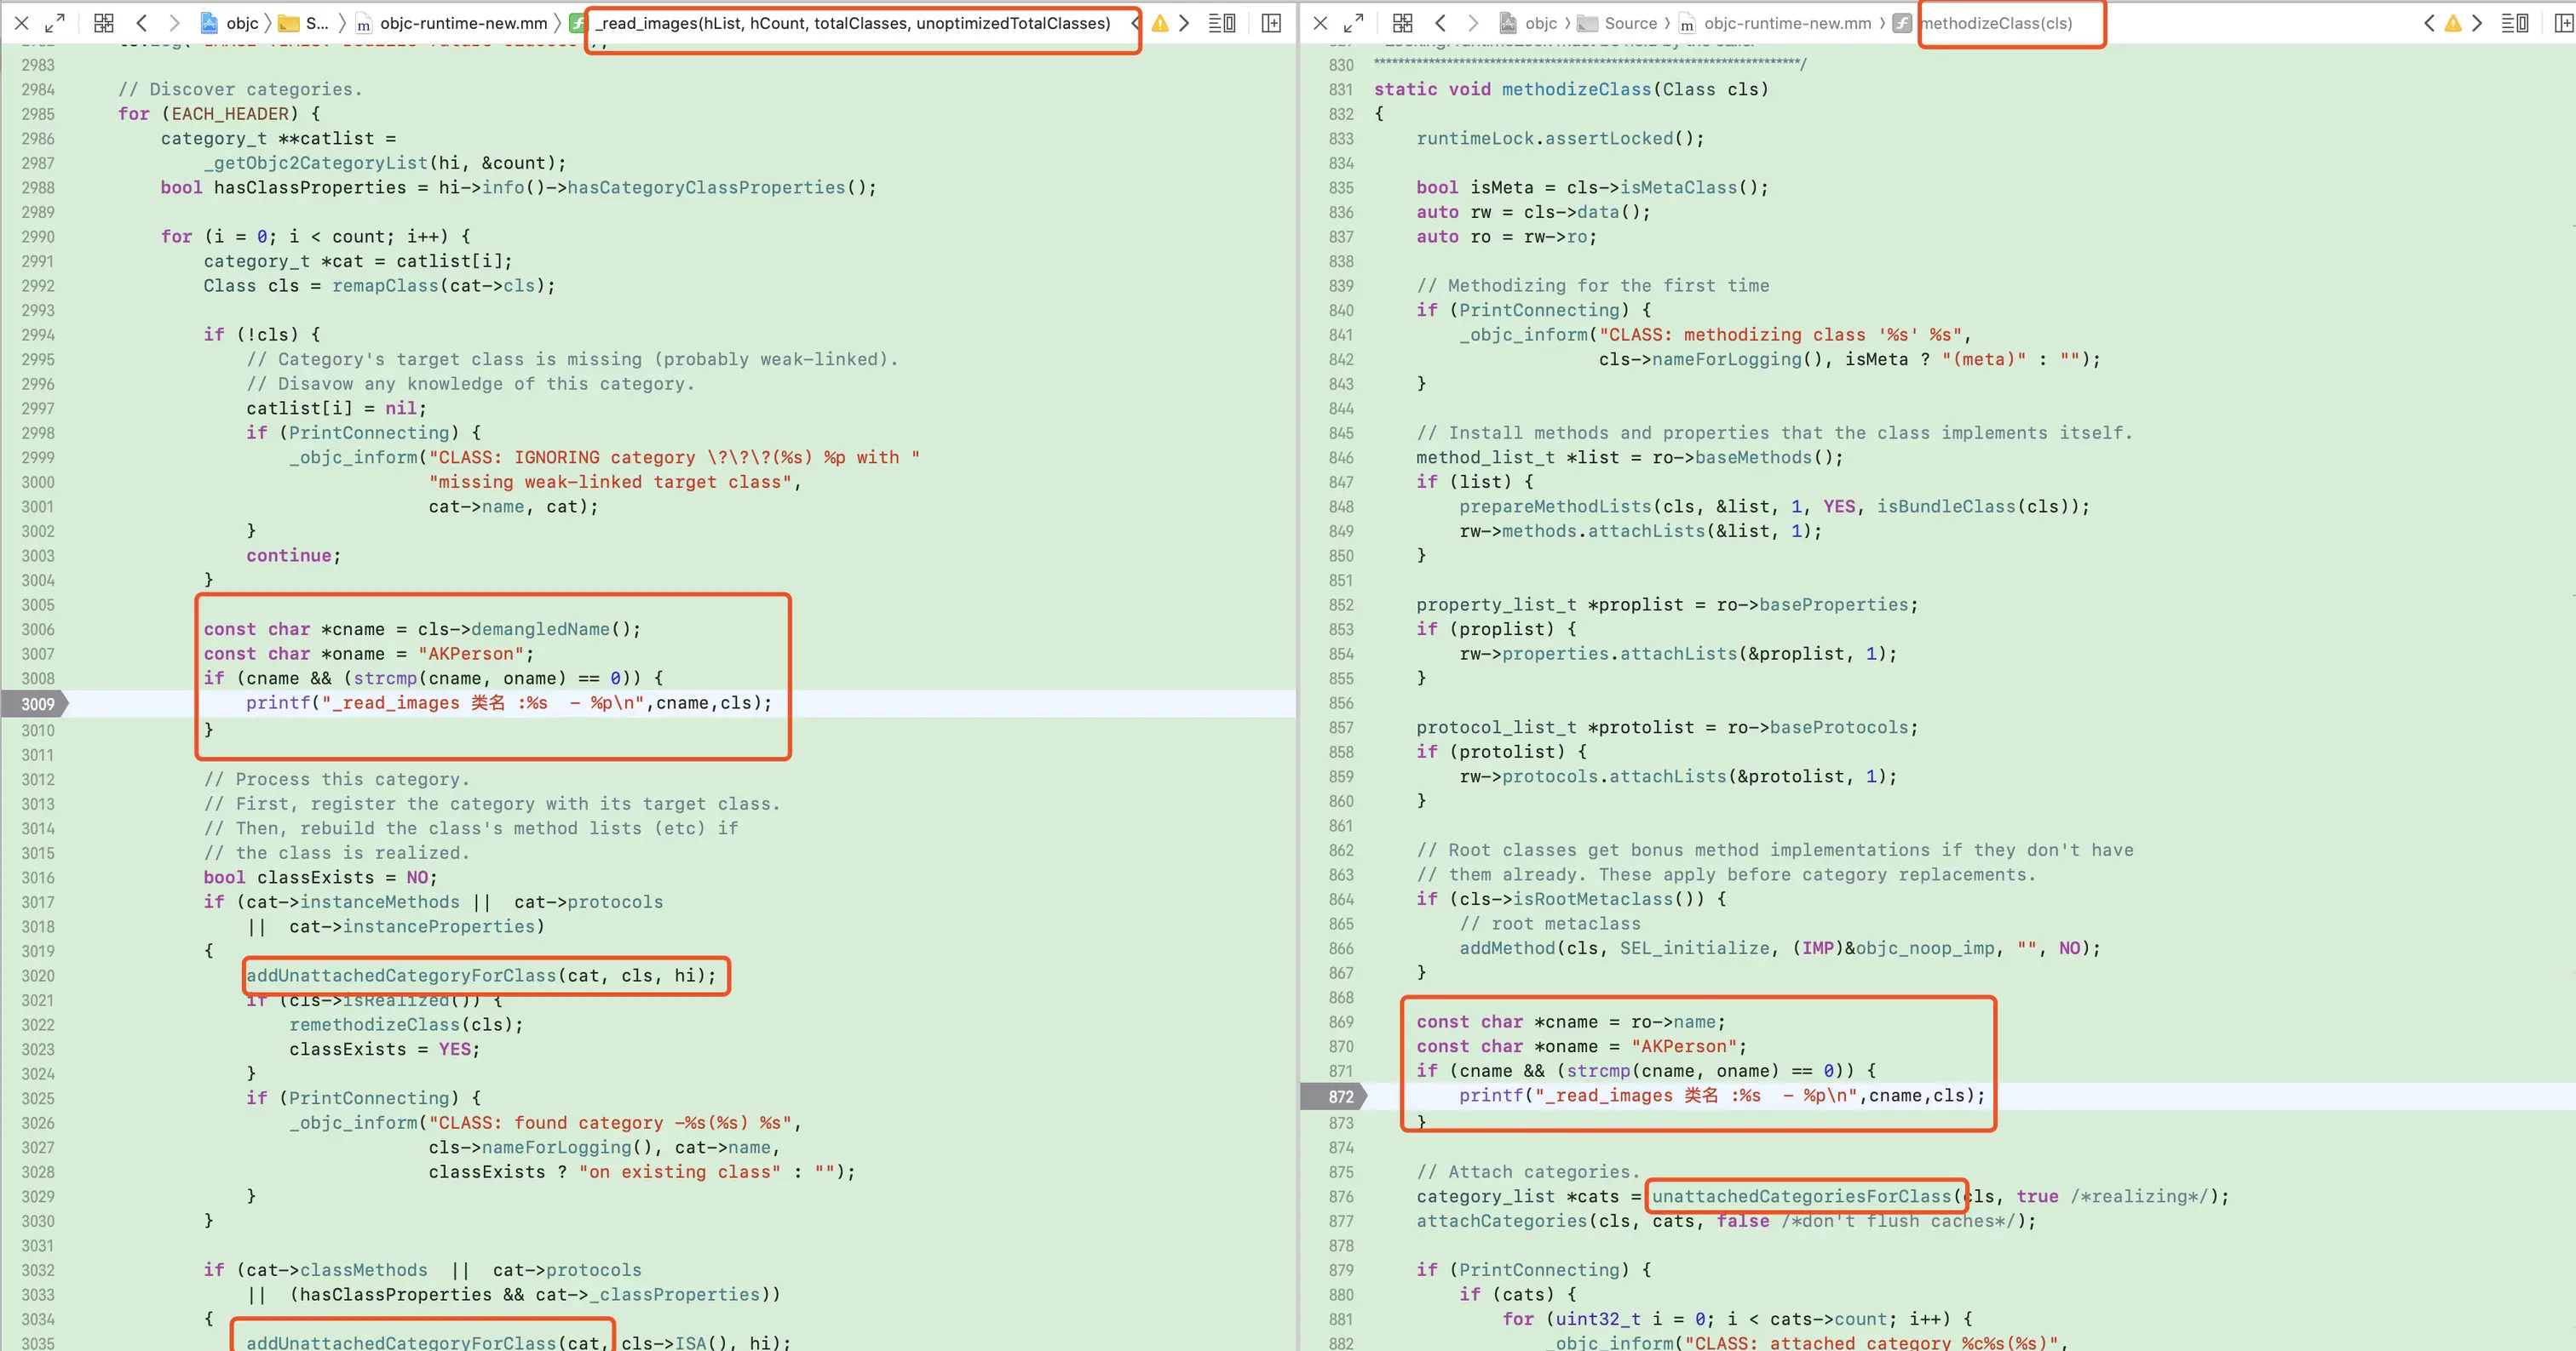
Task: Click line number 876 in right gutter
Action: coord(1341,1196)
